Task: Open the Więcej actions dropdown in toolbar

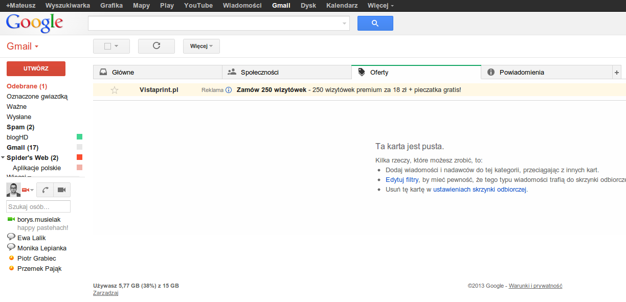Action: tap(202, 46)
